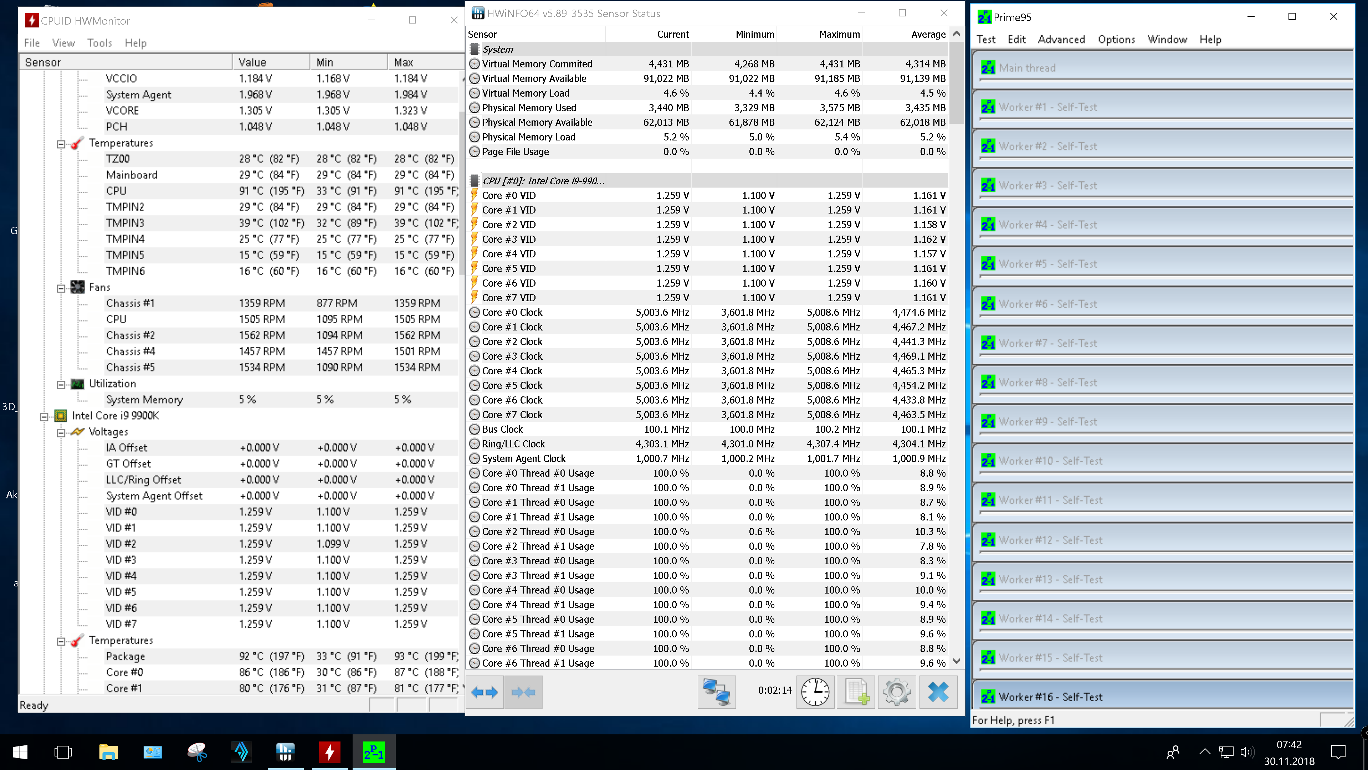This screenshot has width=1368, height=770.
Task: Click Worker #5 Self-Test window icon
Action: (988, 264)
